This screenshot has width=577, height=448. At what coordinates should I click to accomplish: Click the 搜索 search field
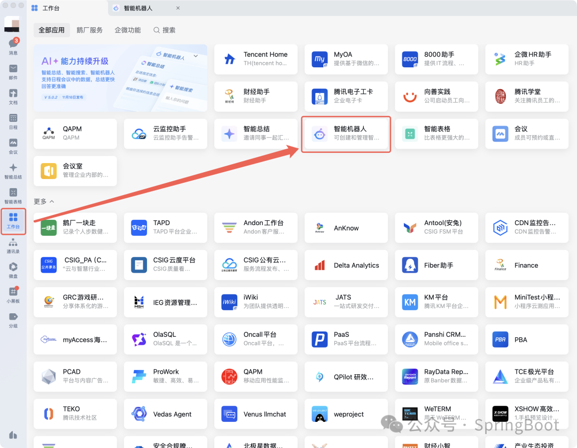[x=165, y=30]
